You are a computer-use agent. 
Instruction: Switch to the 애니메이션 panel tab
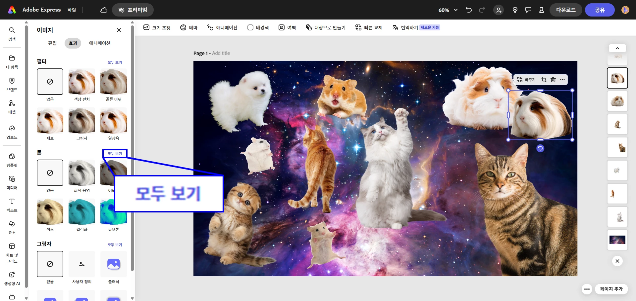[100, 43]
